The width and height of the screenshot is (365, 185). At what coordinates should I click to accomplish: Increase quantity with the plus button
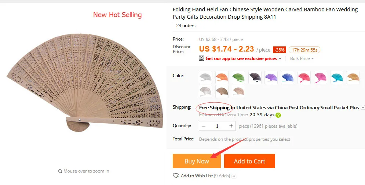(231, 126)
